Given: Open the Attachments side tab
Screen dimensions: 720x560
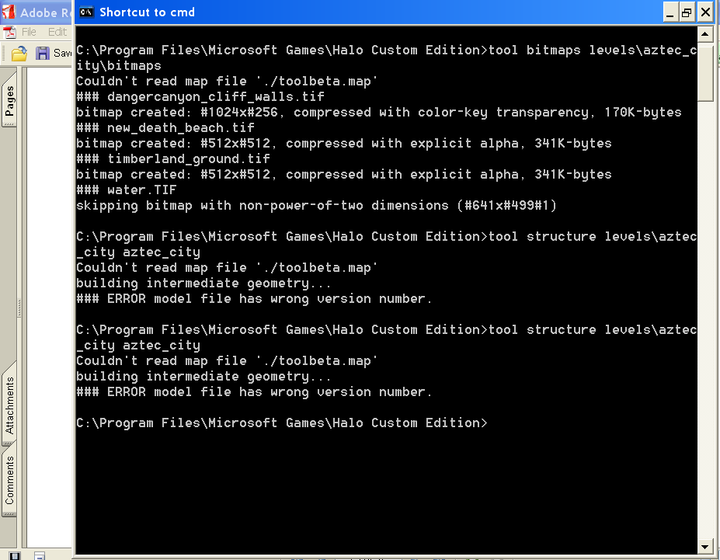Looking at the screenshot, I should point(9,405).
